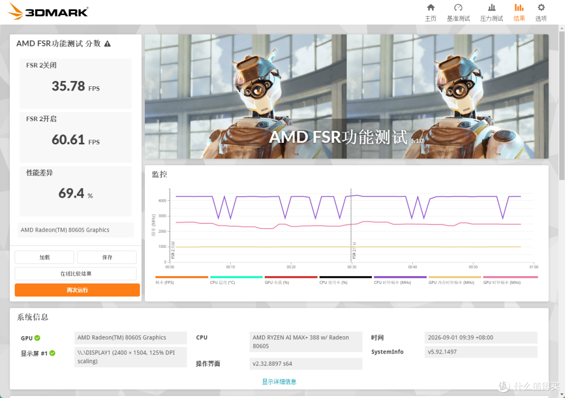Click the FSR 2 start marker in the chart
This screenshot has height=398, width=565.
pos(354,251)
